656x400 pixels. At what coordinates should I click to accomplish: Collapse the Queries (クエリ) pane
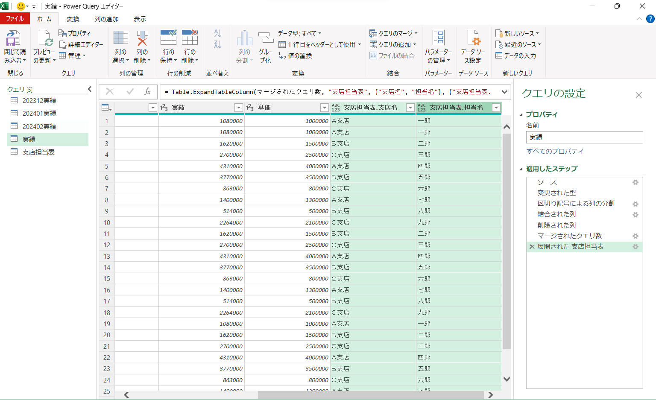[89, 89]
